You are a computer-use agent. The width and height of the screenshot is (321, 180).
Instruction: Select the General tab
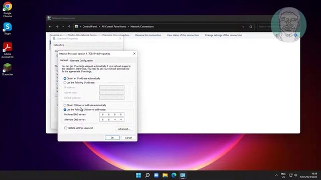pyautogui.click(x=64, y=60)
